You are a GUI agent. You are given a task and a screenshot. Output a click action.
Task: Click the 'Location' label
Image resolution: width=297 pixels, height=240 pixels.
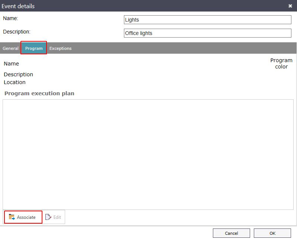click(15, 82)
